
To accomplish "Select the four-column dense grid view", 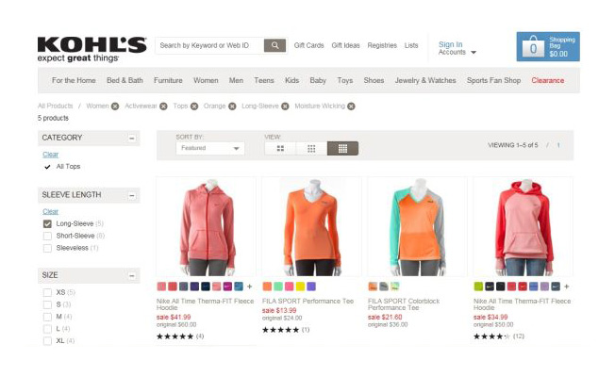I will [342, 149].
